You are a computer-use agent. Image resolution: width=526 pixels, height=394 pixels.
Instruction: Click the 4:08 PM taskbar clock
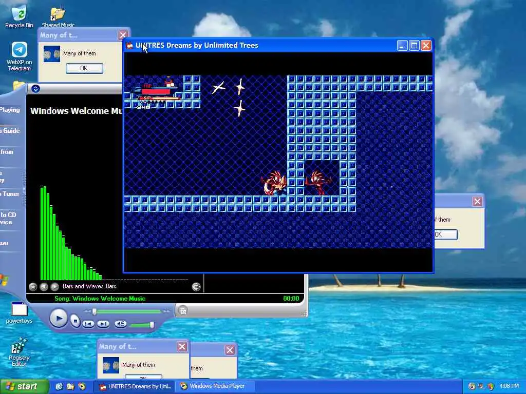pyautogui.click(x=509, y=386)
